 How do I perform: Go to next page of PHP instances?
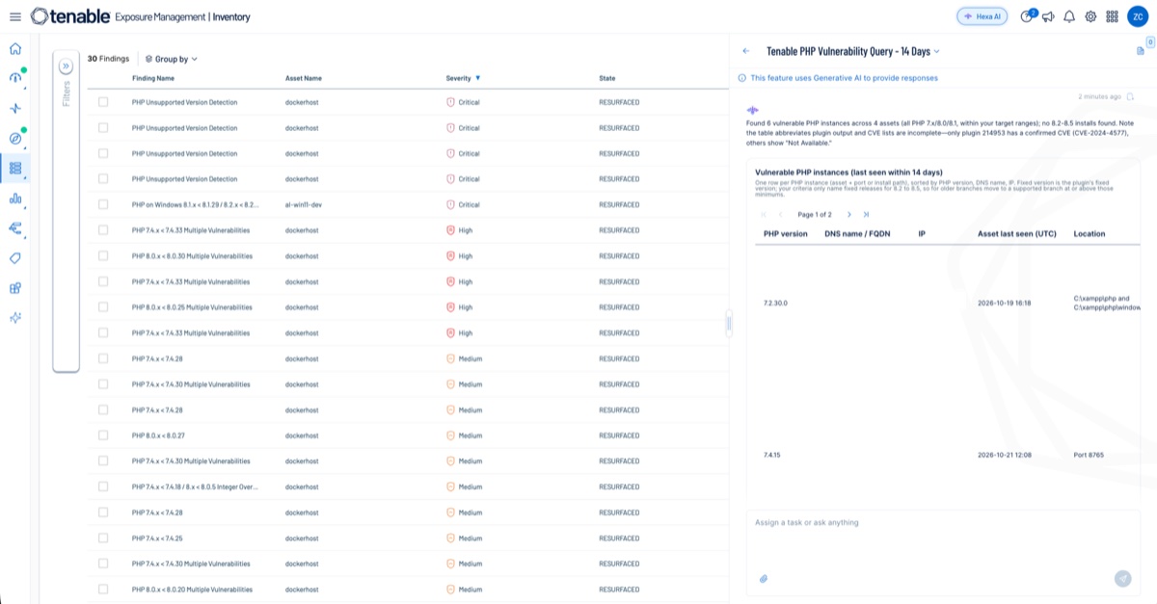(848, 215)
